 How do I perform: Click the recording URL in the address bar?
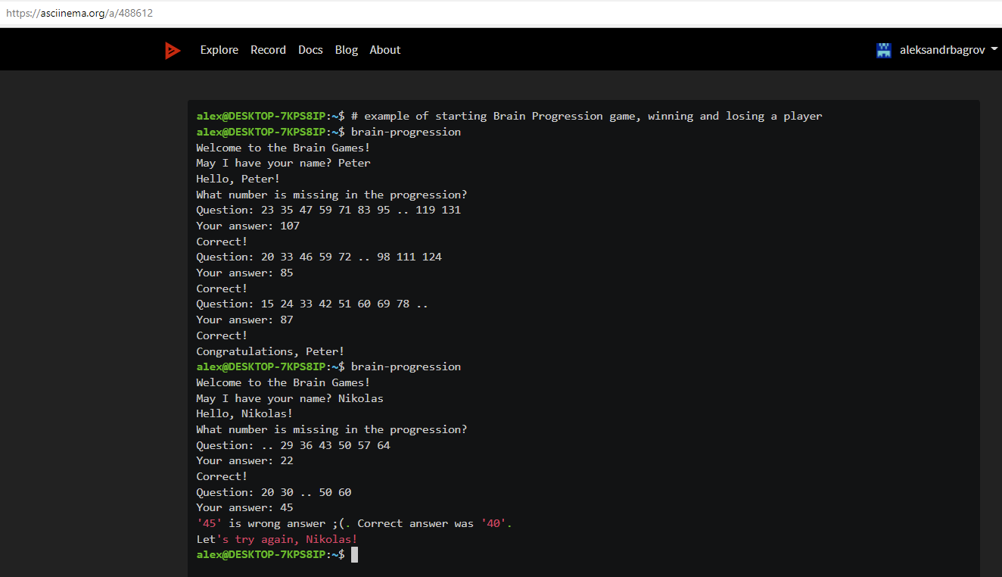[79, 12]
